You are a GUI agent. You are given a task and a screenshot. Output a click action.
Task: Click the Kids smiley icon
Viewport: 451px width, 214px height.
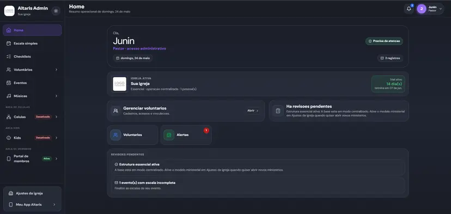pyautogui.click(x=9, y=138)
